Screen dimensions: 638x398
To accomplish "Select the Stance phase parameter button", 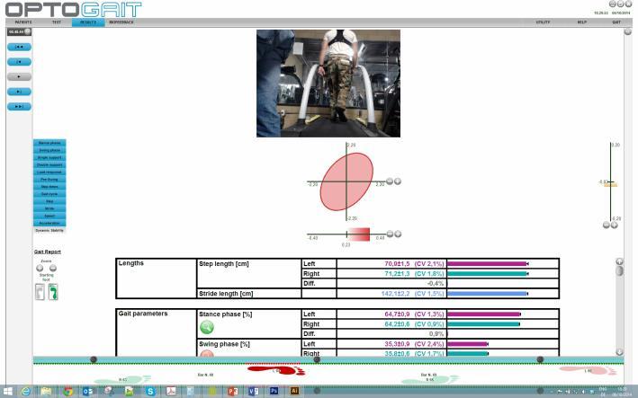I will tap(49, 143).
